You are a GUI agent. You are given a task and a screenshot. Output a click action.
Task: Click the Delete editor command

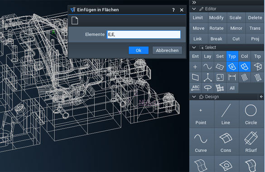click(255, 18)
